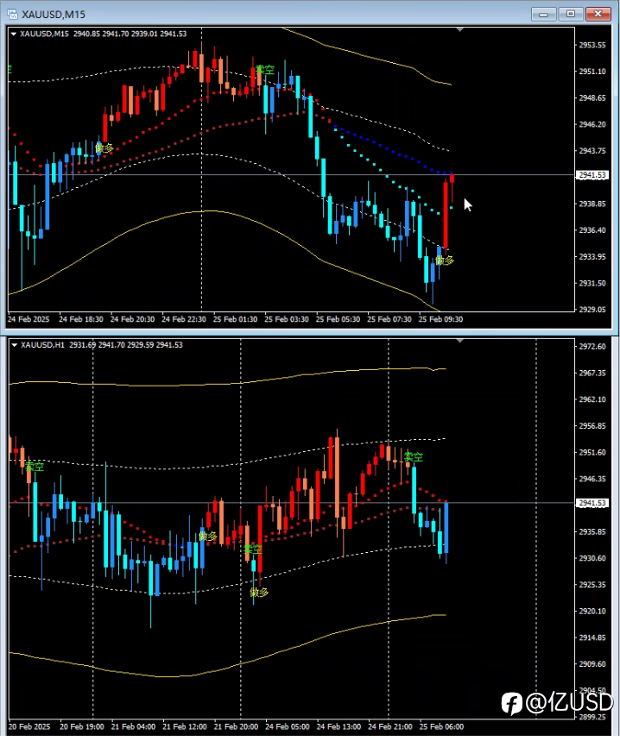Click price level 2930.60 on H1 axis
This screenshot has height=741, width=620.
tap(592, 558)
